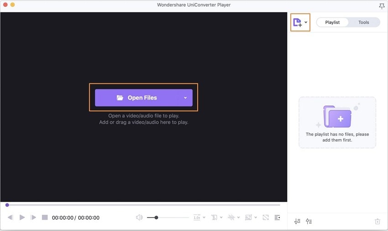Click the red close window button

tap(5, 5)
